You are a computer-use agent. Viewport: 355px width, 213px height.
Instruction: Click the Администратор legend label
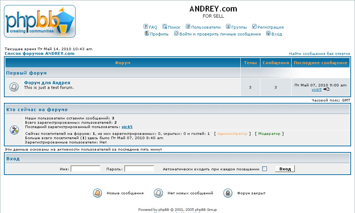click(232, 134)
